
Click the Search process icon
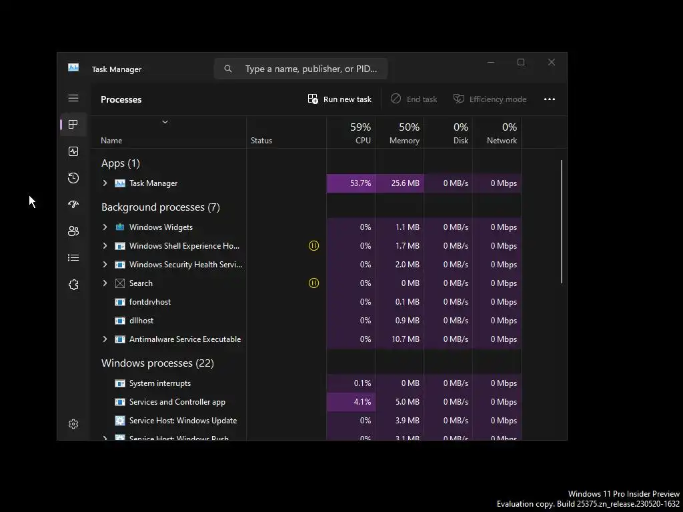click(120, 283)
